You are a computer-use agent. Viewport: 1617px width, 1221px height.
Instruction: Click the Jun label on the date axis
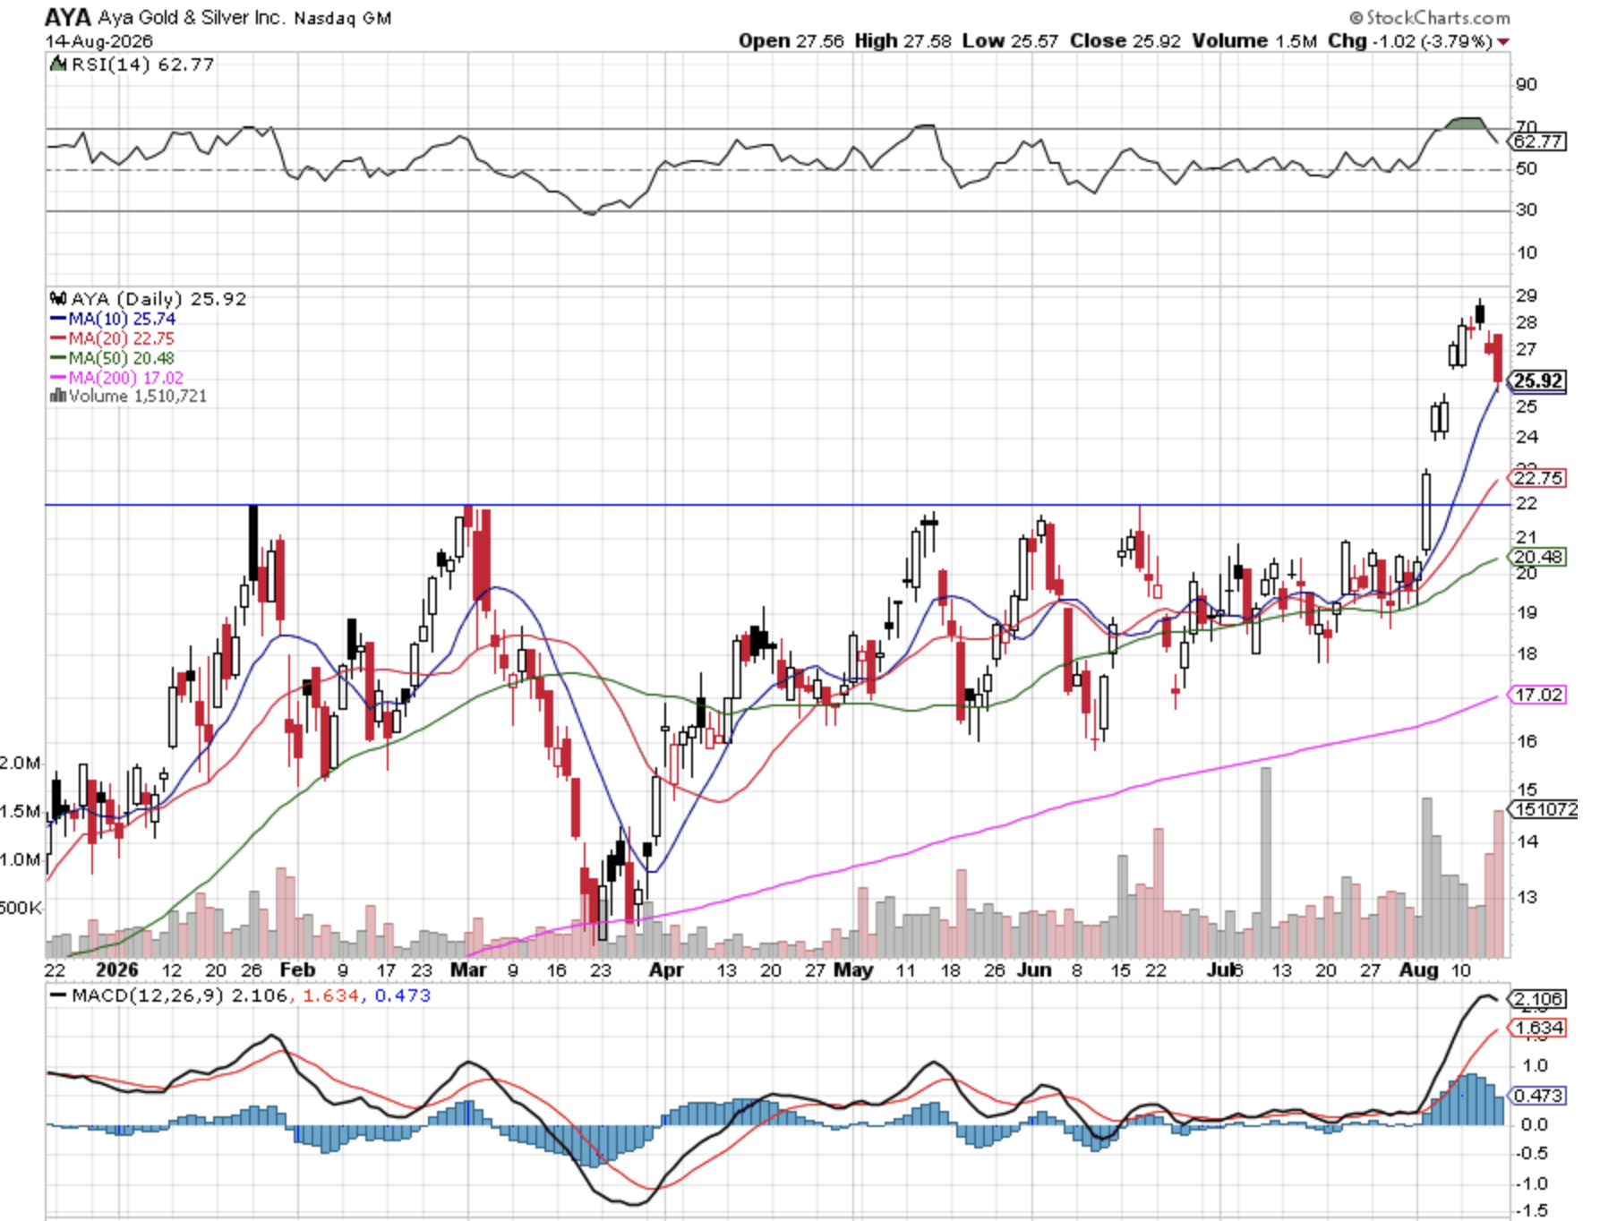tap(1034, 970)
